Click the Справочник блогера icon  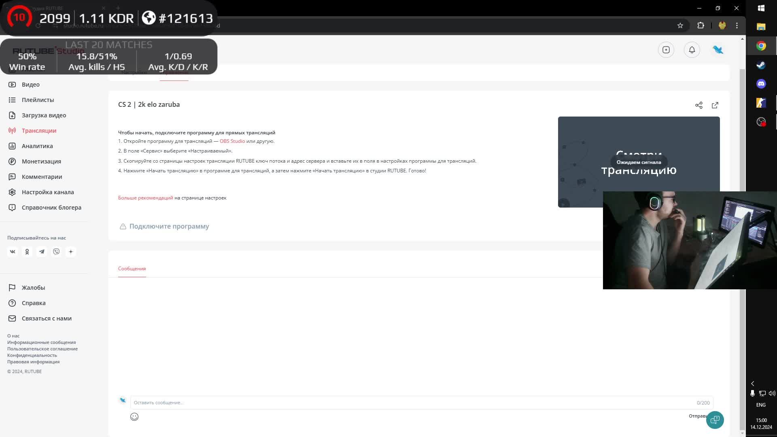[12, 208]
